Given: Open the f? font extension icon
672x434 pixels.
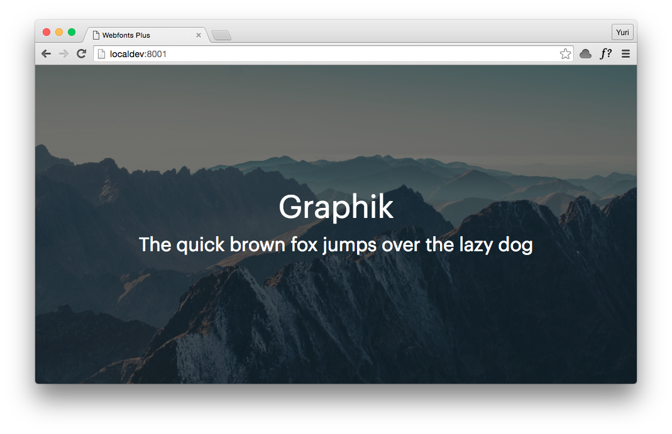Looking at the screenshot, I should click(605, 53).
